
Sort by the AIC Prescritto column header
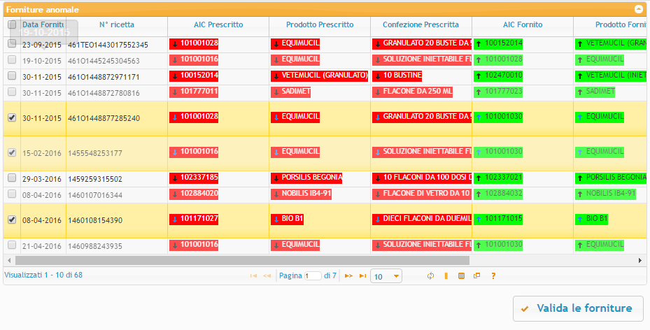point(218,25)
